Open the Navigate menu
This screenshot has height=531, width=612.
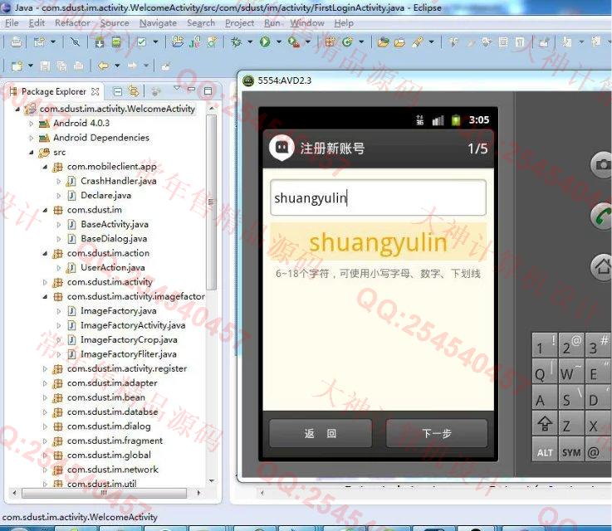(158, 23)
